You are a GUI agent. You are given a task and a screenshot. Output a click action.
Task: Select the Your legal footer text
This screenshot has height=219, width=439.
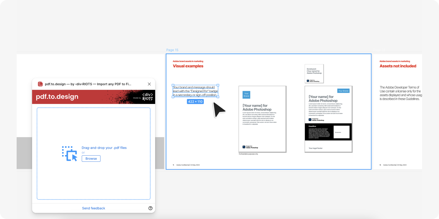(315, 148)
